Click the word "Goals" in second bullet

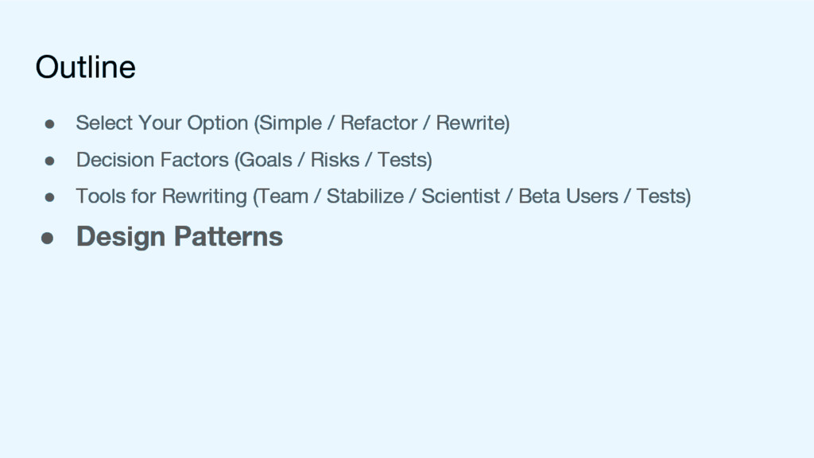[x=266, y=160]
